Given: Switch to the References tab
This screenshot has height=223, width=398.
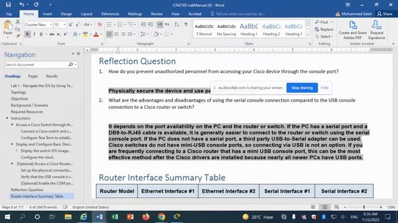Looking at the screenshot, I should 110,14.
